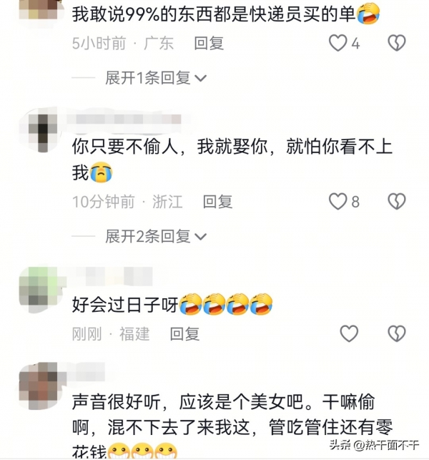Expand 展开2条回复 replies
This screenshot has width=429, height=460.
pos(156,237)
